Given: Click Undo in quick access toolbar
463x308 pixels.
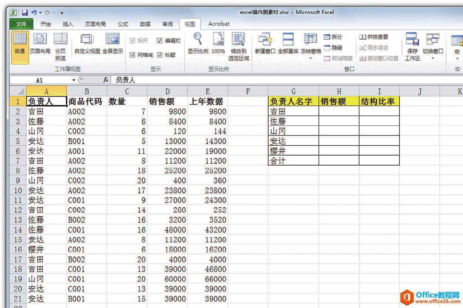Looking at the screenshot, I should pyautogui.click(x=34, y=13).
